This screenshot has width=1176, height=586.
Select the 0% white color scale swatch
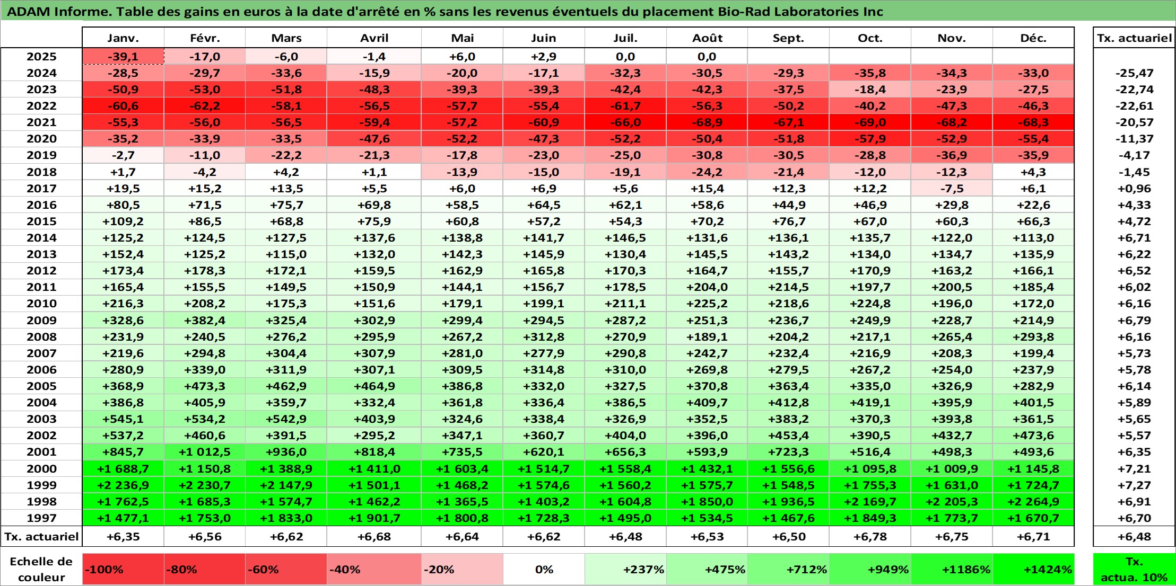tap(544, 570)
